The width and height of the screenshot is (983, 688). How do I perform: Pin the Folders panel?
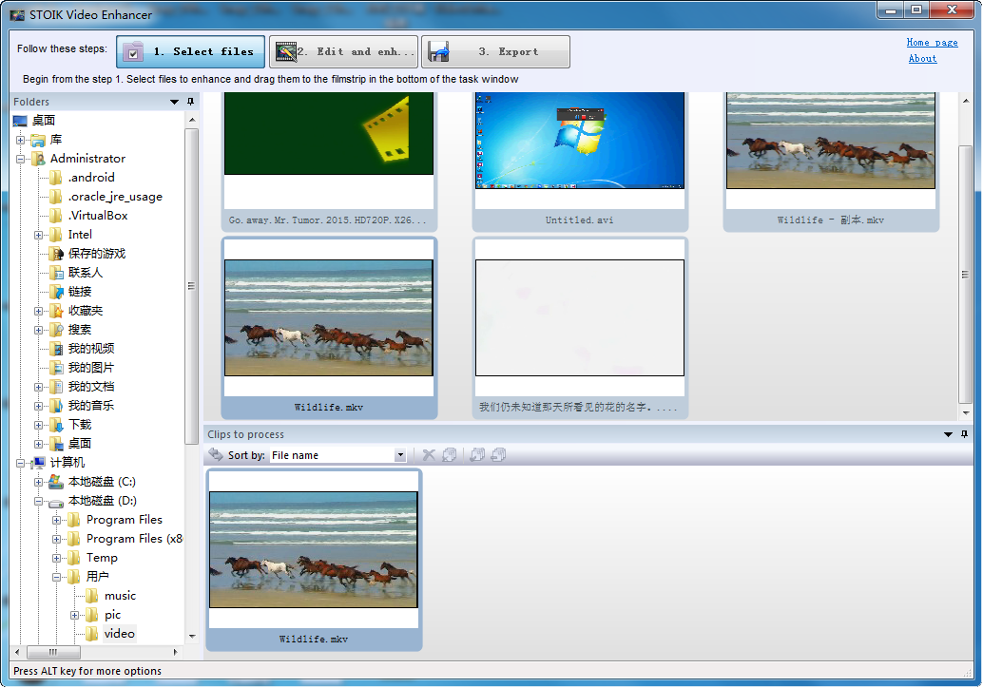coord(190,102)
